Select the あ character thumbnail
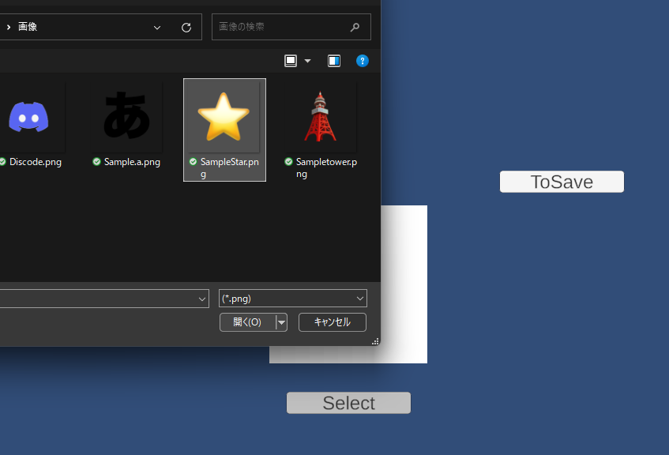This screenshot has width=669, height=455. tap(126, 117)
